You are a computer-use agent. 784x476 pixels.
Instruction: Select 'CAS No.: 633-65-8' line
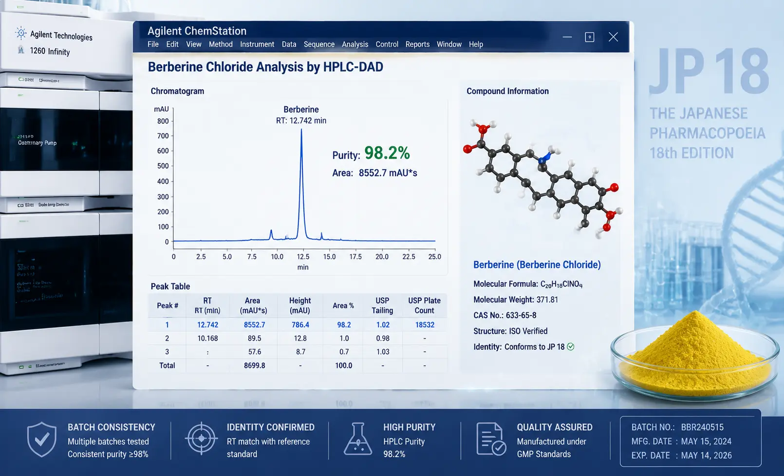point(505,315)
